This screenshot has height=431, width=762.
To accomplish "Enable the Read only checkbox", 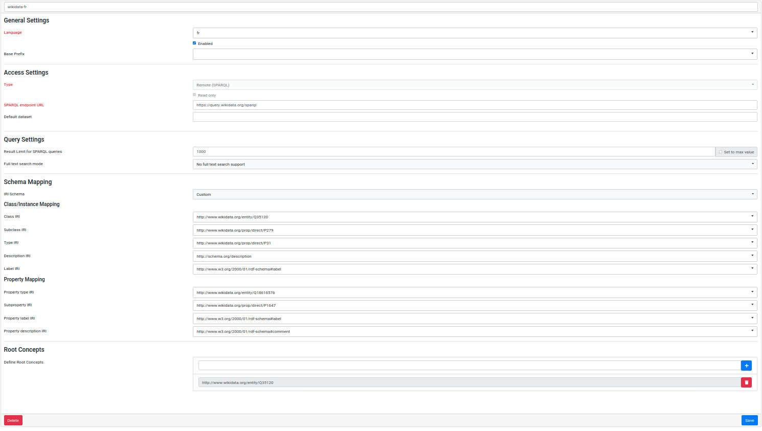I will [194, 95].
